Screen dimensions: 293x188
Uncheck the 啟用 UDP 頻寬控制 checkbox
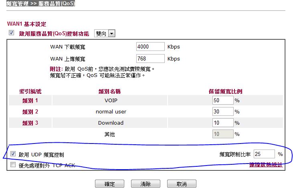point(13,154)
